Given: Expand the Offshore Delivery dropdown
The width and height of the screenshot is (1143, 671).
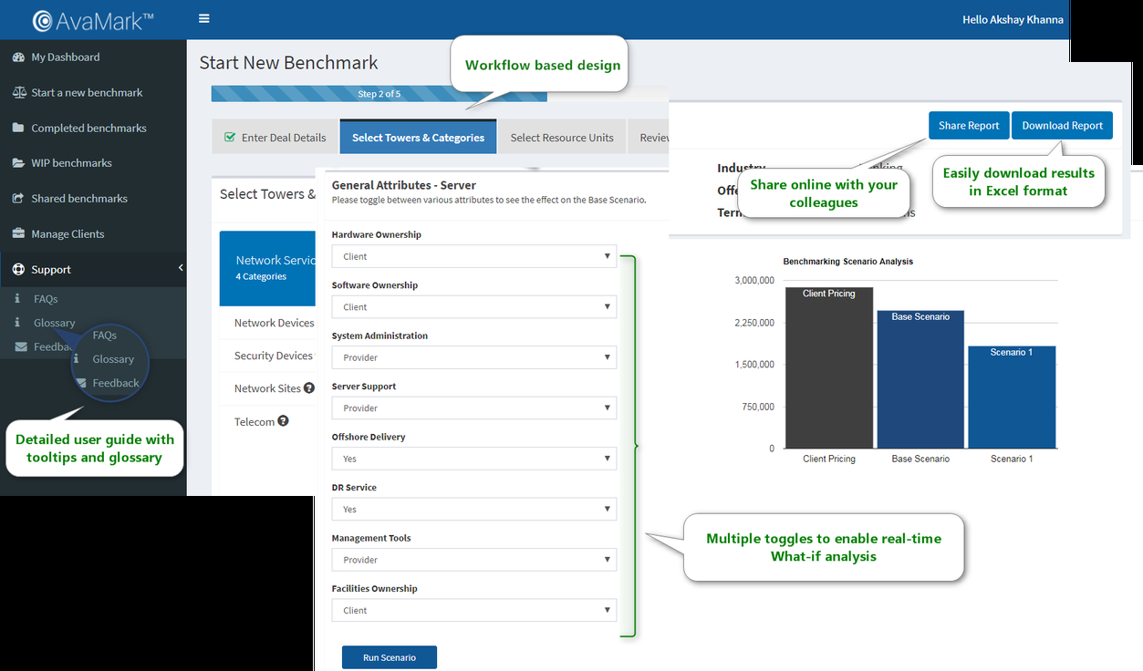Looking at the screenshot, I should click(473, 459).
